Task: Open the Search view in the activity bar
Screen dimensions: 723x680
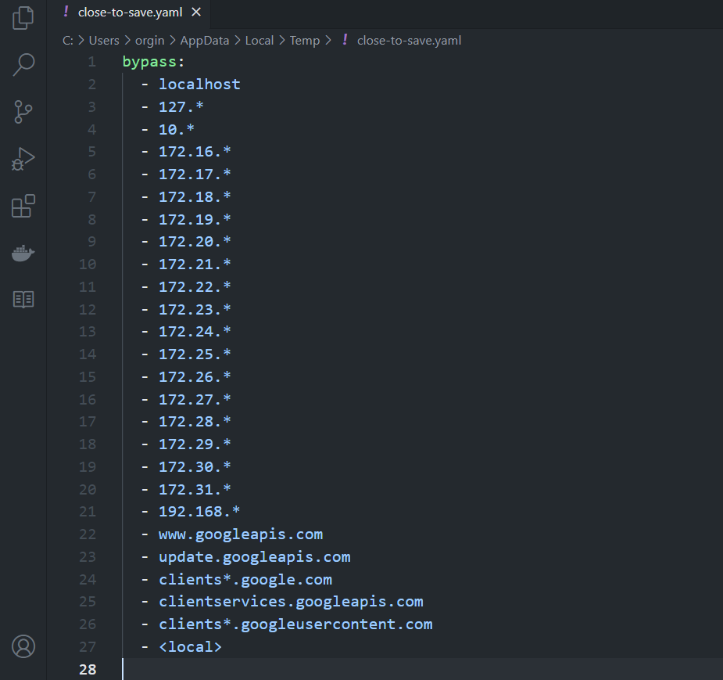Action: 23,64
